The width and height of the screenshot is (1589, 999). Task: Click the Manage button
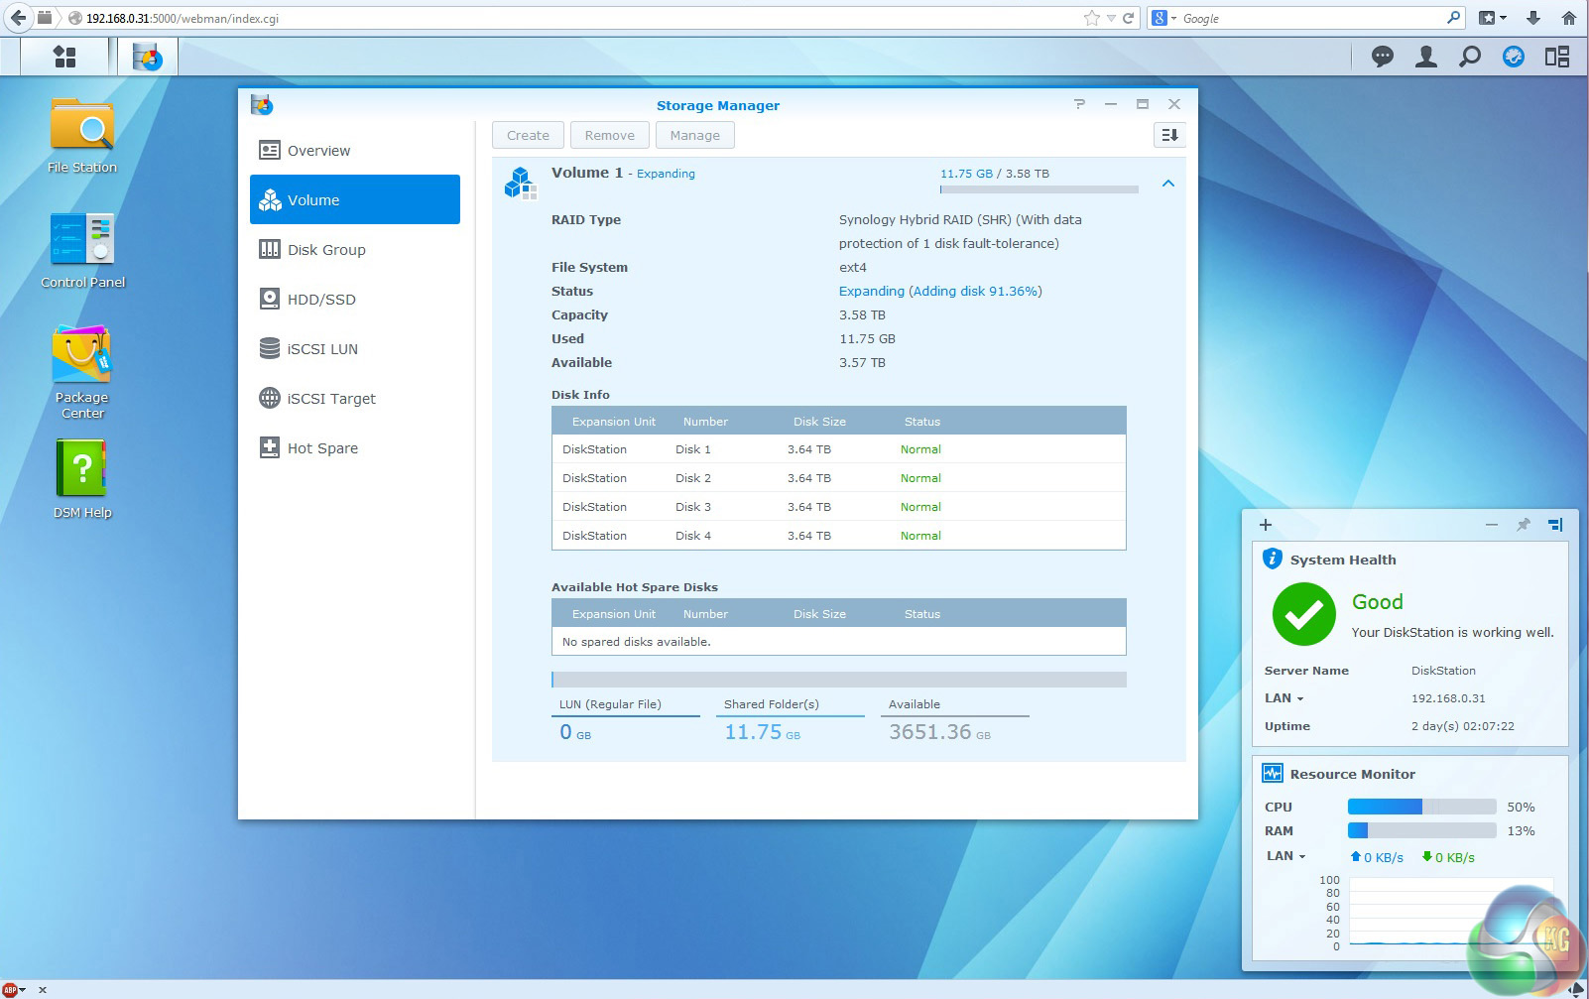coord(694,135)
